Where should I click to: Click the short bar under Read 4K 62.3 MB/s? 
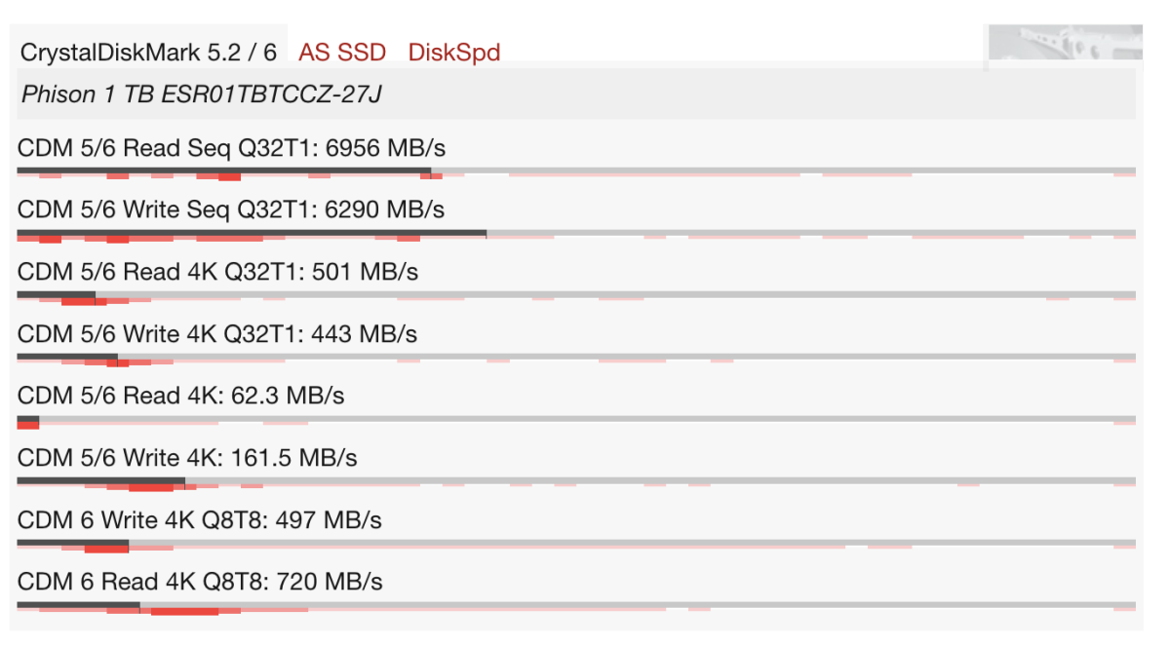[28, 419]
